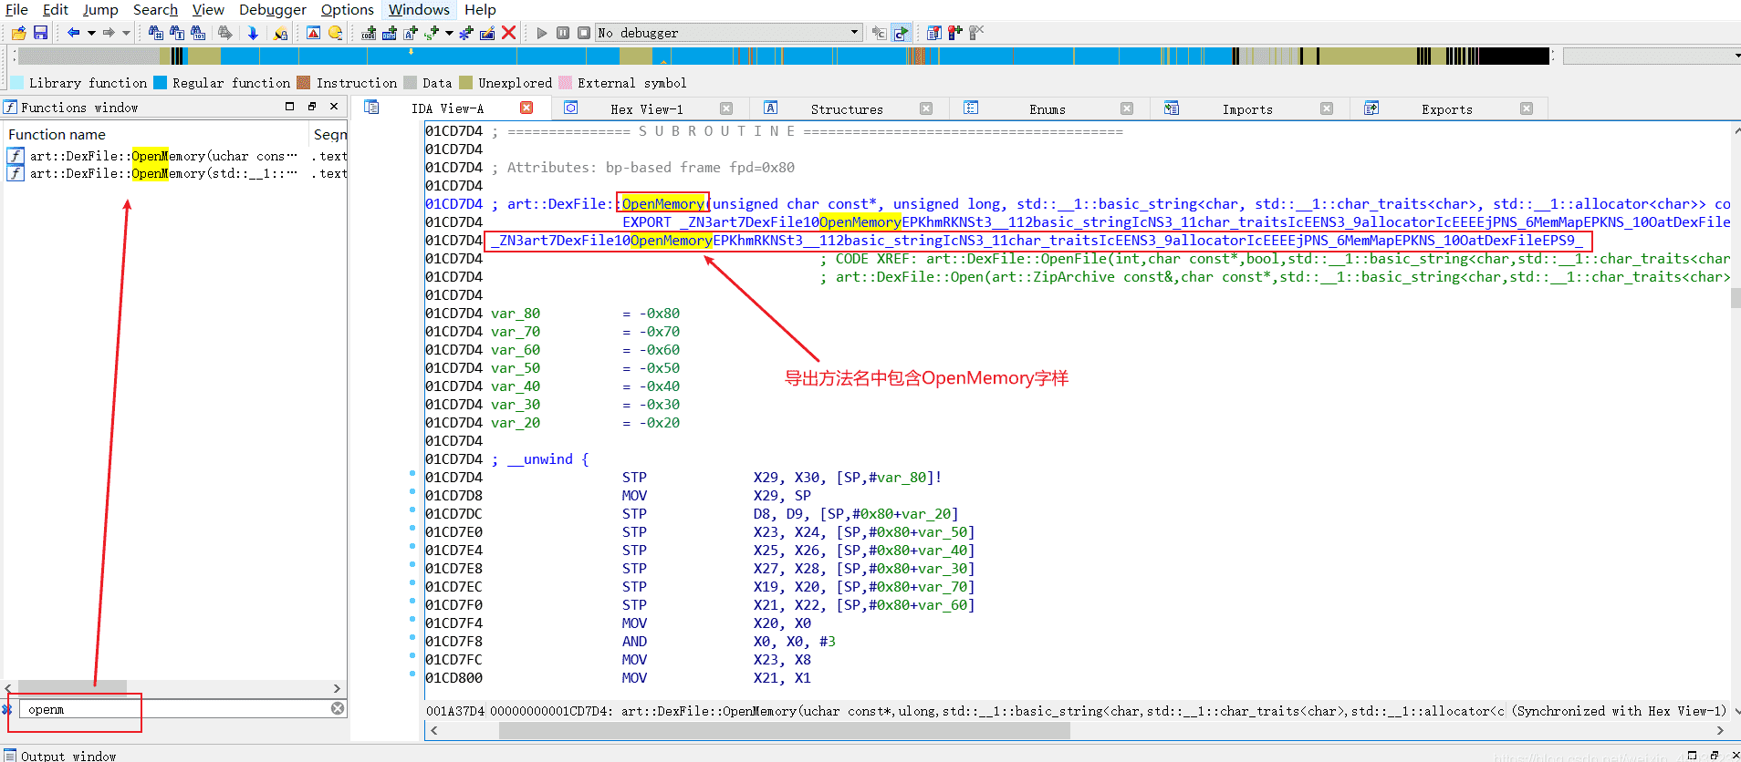Stop the process with the stop button
Screen dimensions: 1741x762
point(584,33)
